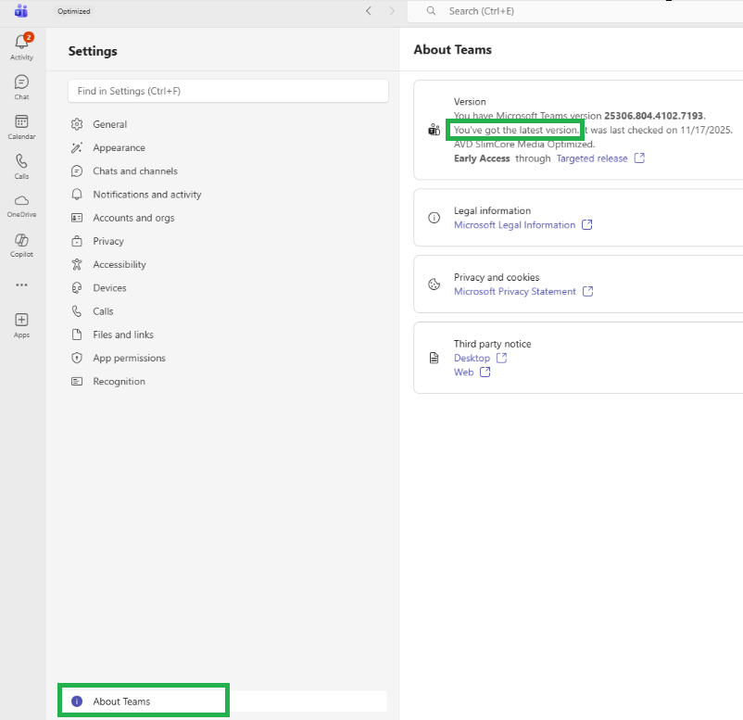Screen dimensions: 743x720
Task: Go to Accounts and orgs settings
Action: (229, 218)
